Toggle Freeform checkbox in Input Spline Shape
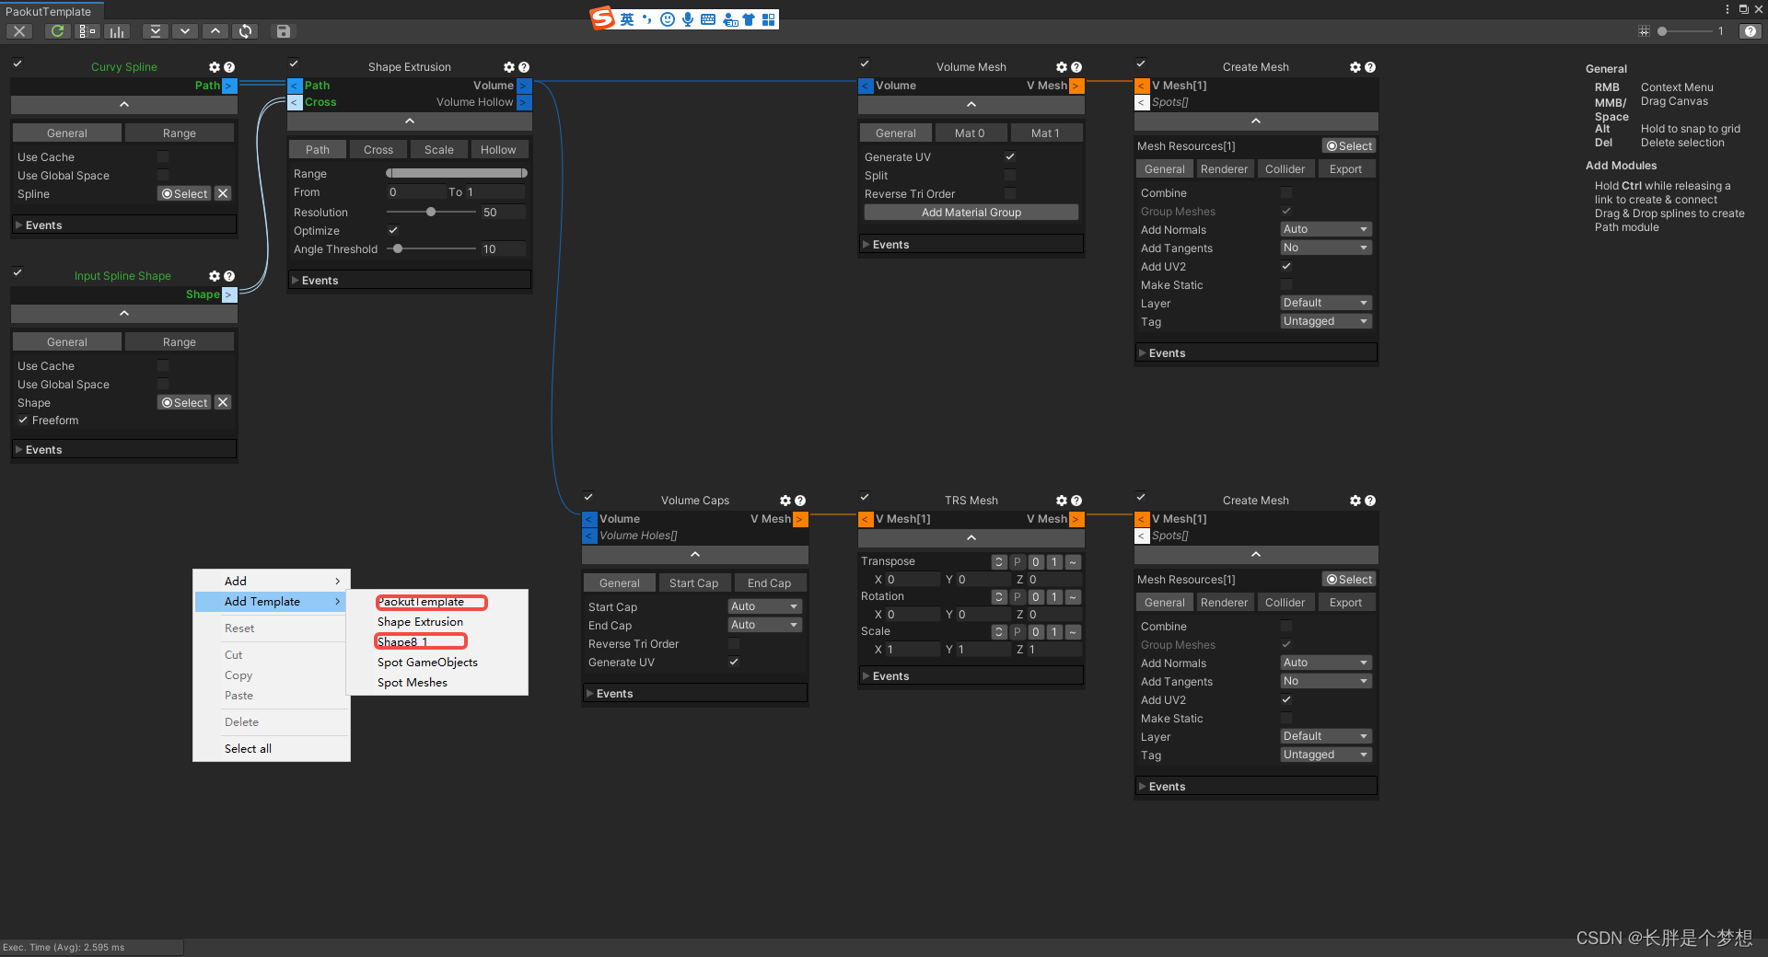 click(23, 421)
